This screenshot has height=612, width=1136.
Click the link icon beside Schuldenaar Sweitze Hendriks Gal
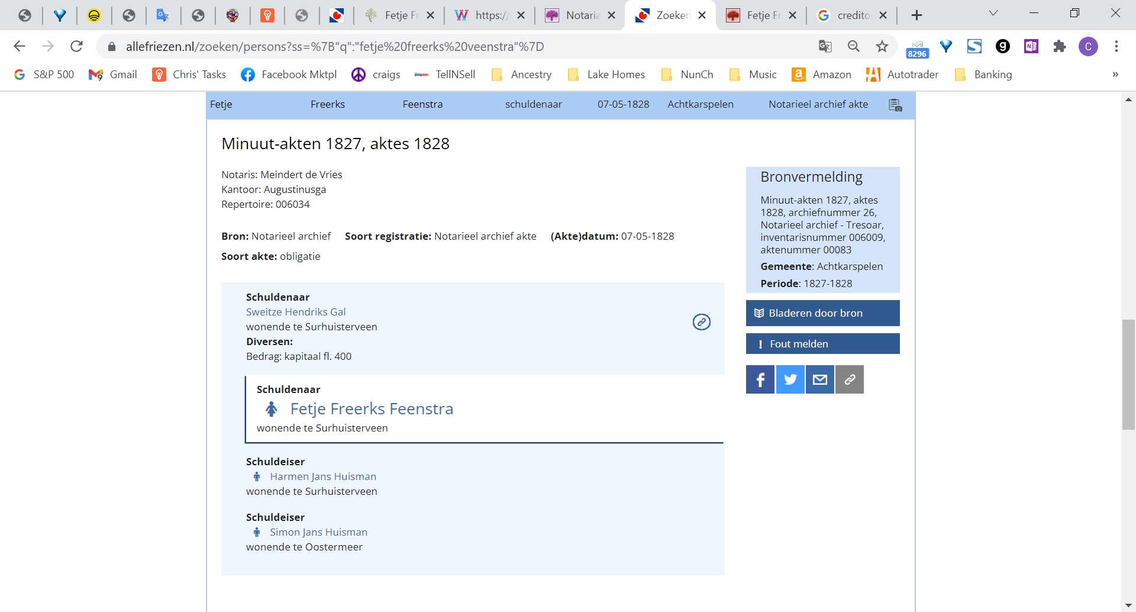click(x=701, y=322)
